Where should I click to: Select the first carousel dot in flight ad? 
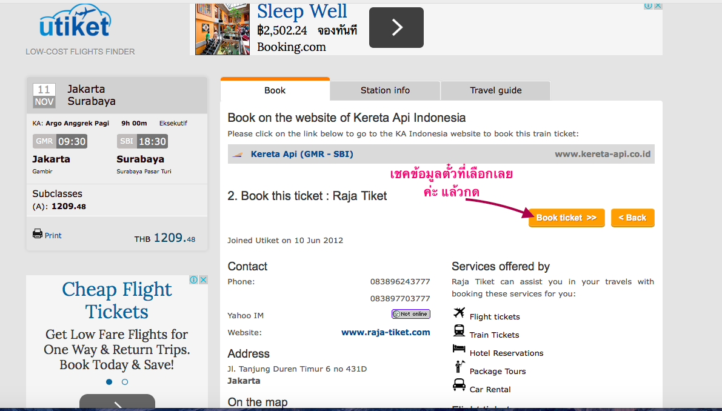coord(109,382)
